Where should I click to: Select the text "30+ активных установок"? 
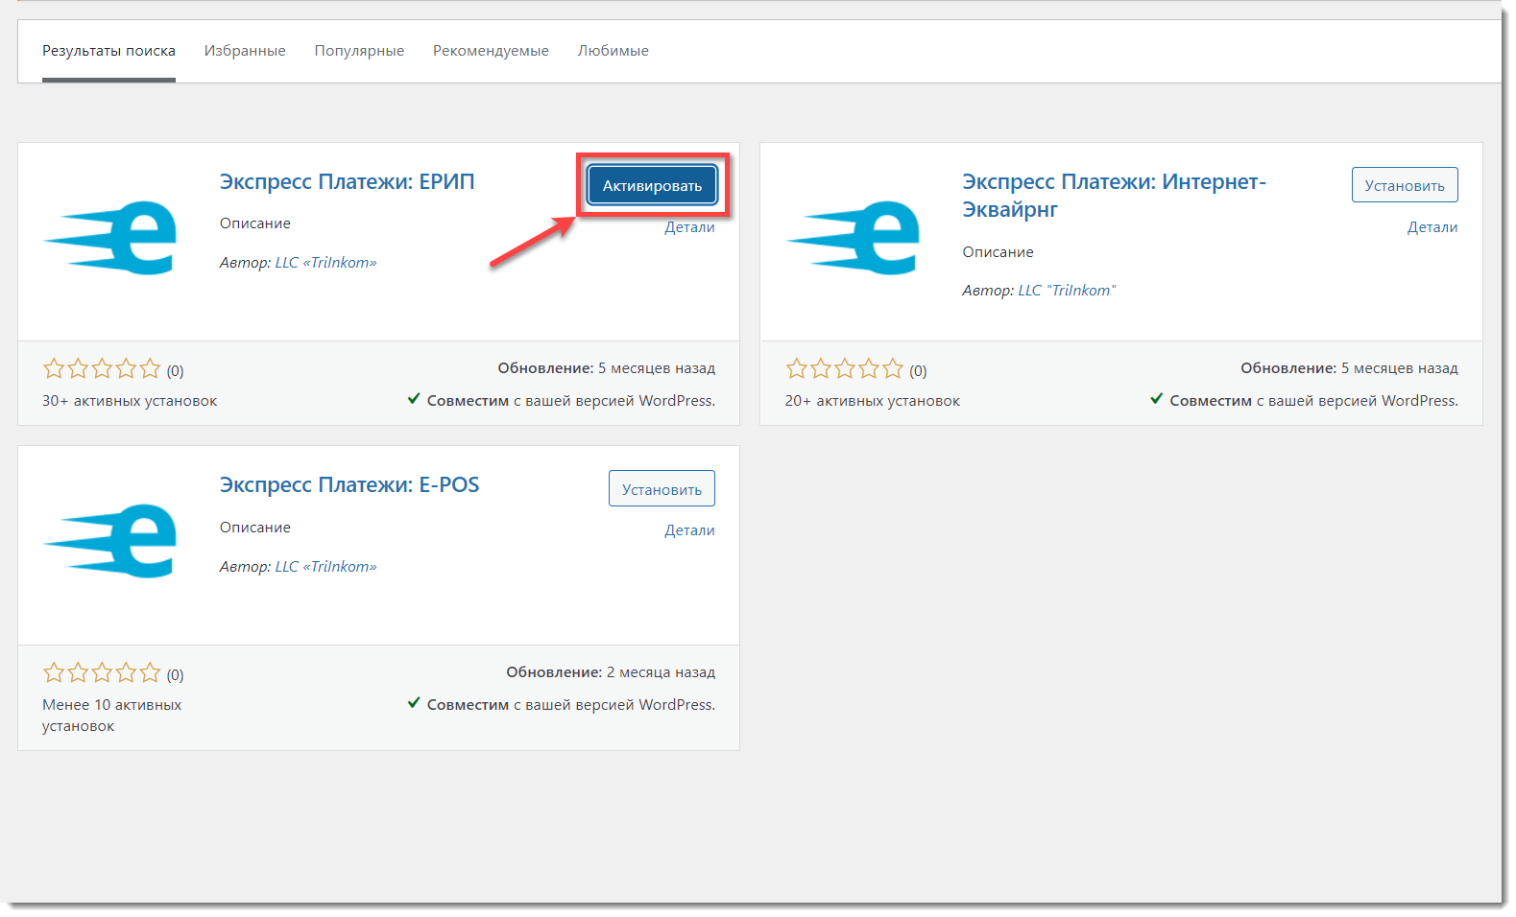click(x=130, y=401)
